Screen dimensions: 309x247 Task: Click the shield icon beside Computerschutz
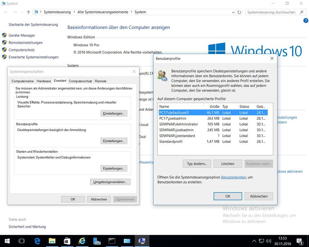[x=4, y=50]
